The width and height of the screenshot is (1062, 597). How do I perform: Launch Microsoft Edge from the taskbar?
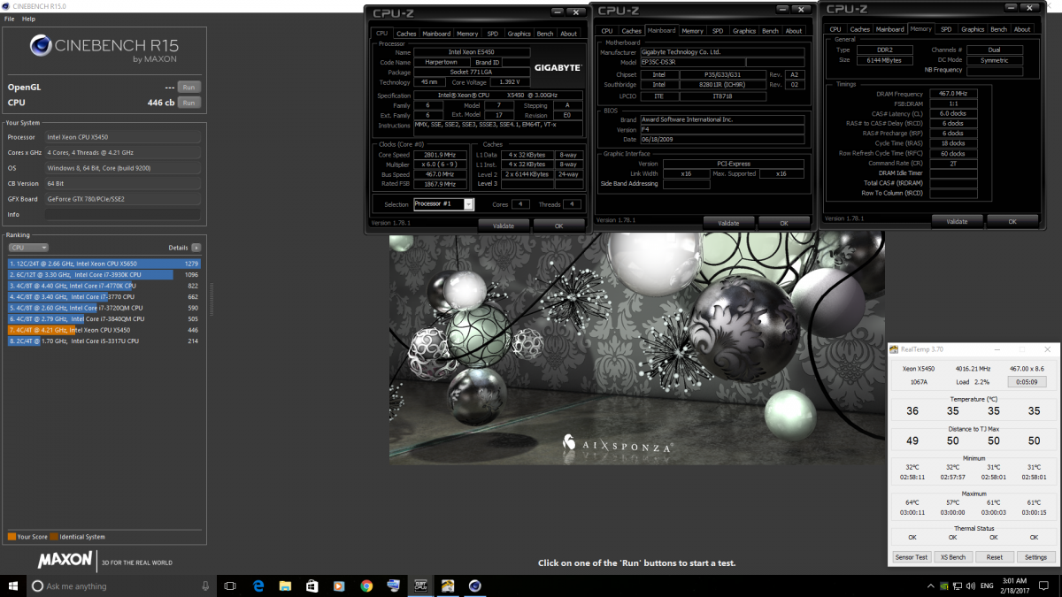click(258, 586)
